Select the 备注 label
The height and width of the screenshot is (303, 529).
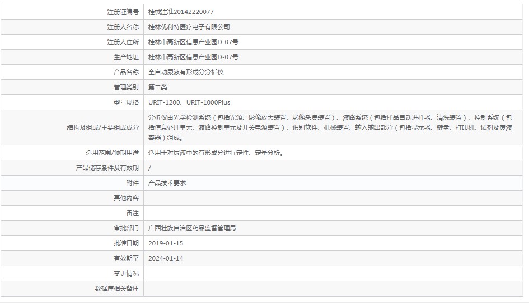(x=132, y=213)
